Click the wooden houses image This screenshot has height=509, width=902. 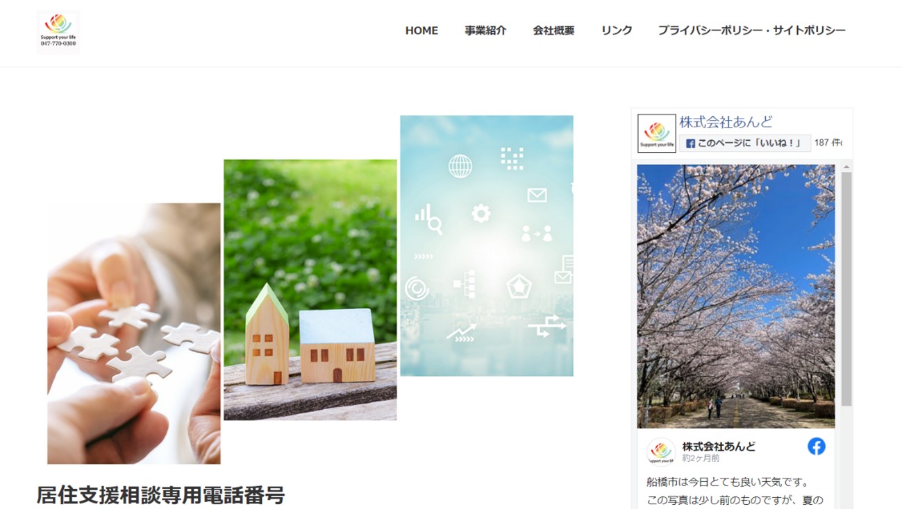coord(310,290)
